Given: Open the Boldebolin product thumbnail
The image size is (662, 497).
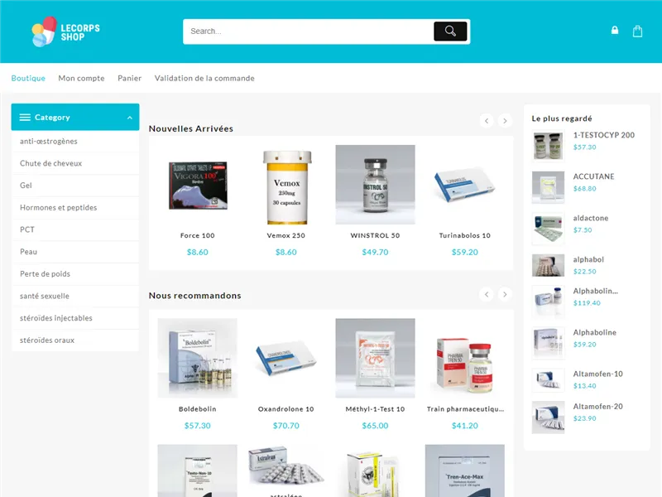Looking at the screenshot, I should (197, 357).
